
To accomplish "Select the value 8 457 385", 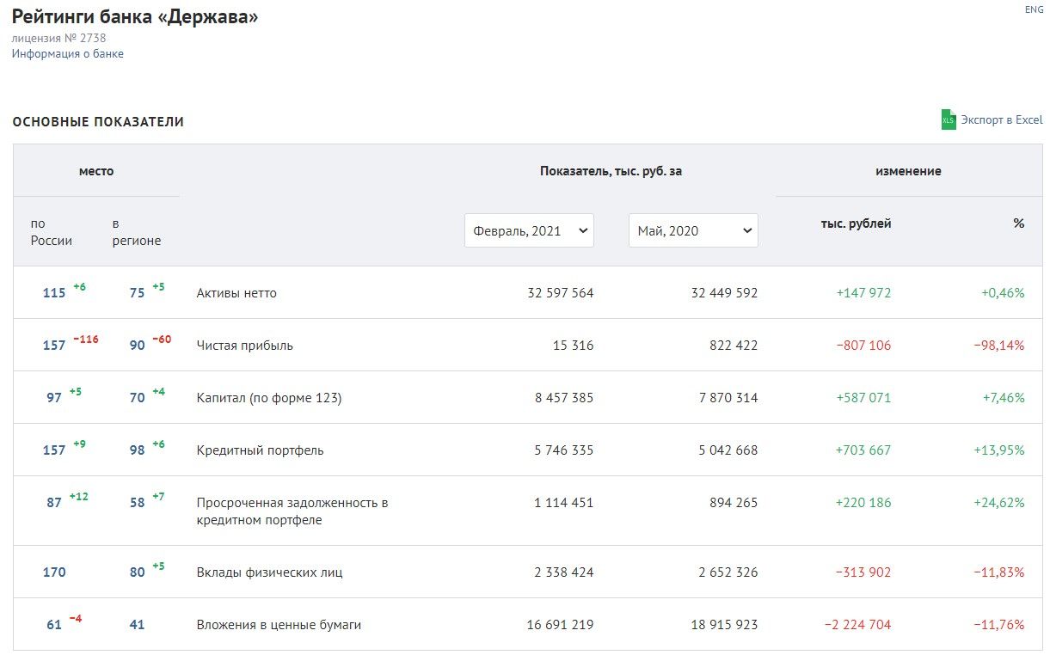I will click(564, 398).
